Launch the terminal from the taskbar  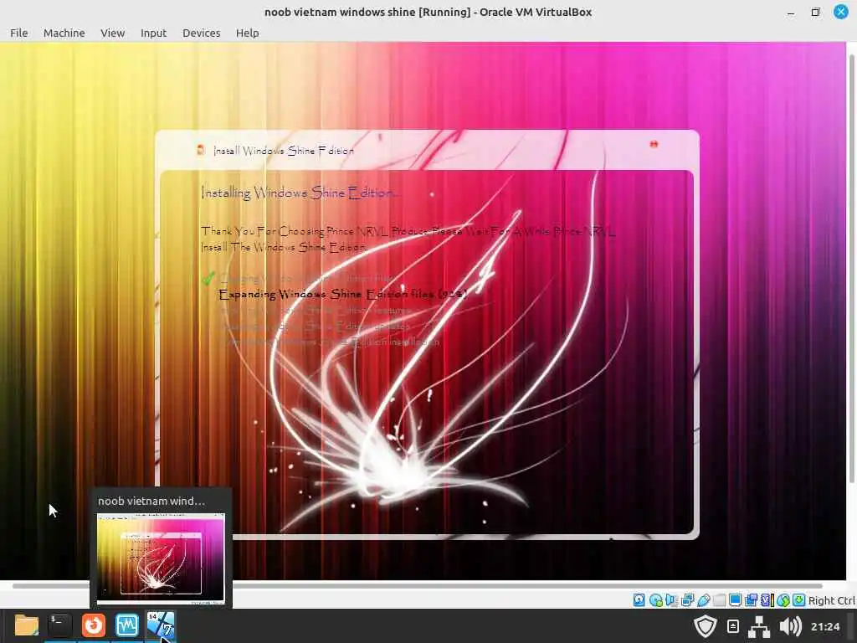pos(59,625)
